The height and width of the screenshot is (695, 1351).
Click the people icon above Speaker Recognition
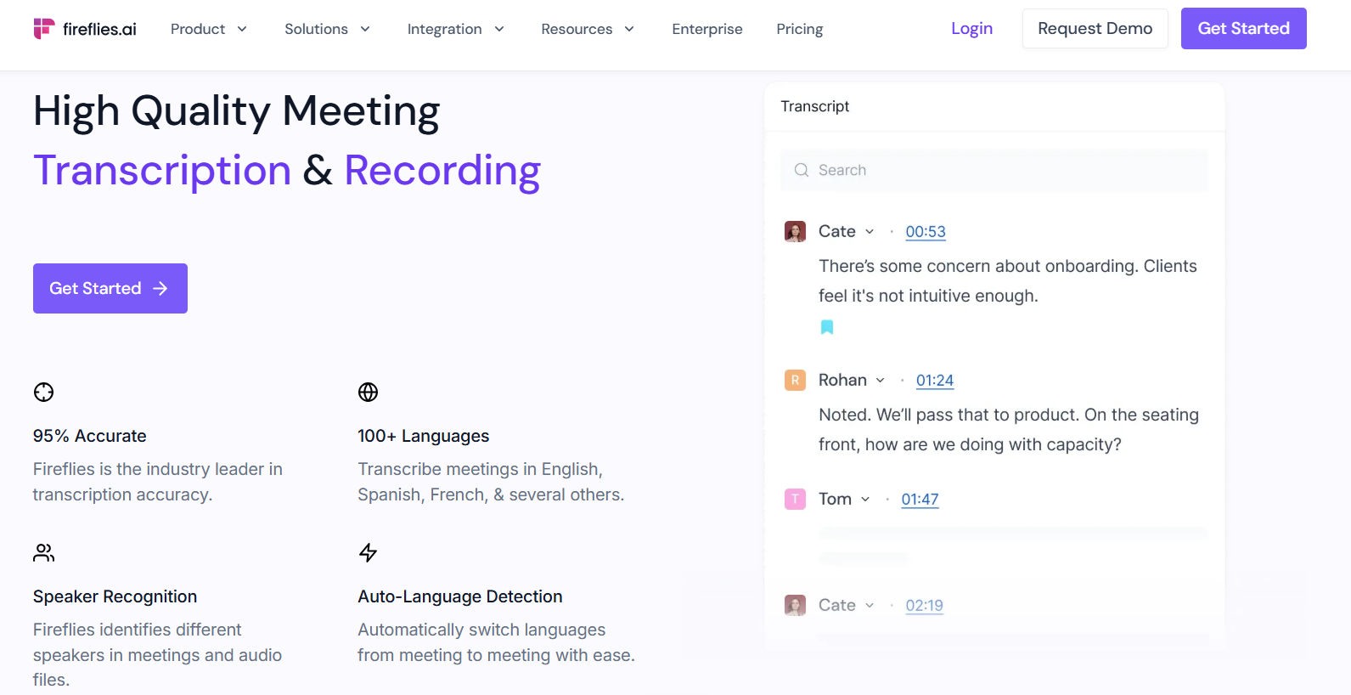coord(43,552)
